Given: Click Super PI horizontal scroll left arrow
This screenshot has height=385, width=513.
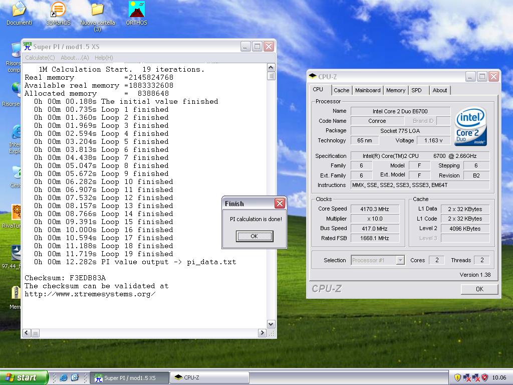Looking at the screenshot, I should coord(27,333).
